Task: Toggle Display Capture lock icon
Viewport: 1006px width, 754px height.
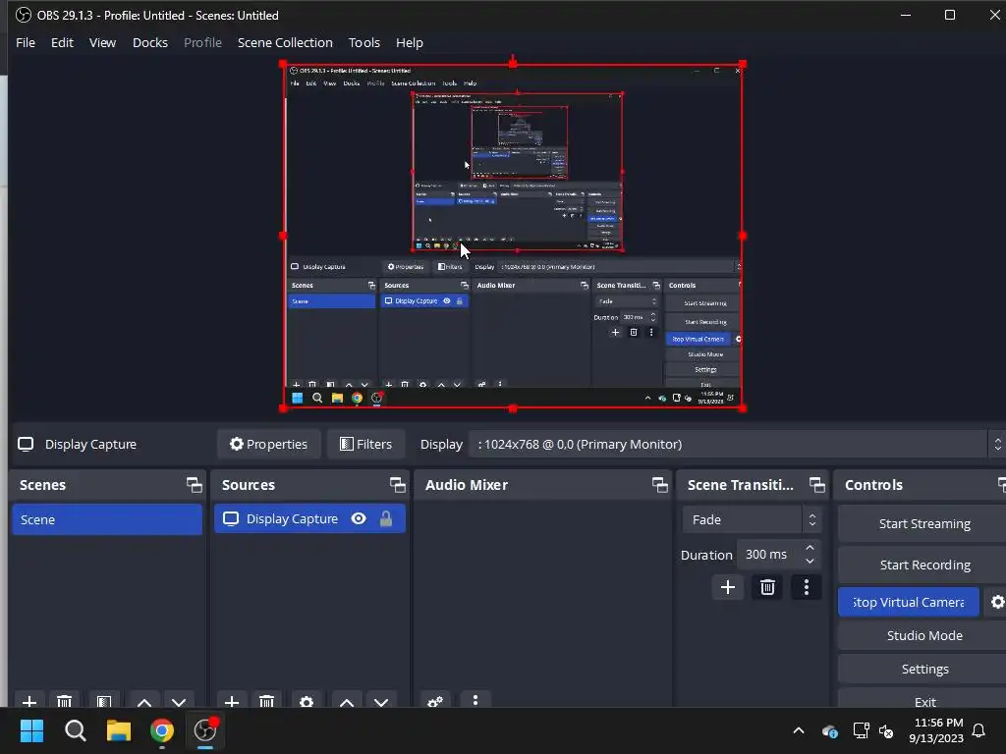Action: pos(385,518)
